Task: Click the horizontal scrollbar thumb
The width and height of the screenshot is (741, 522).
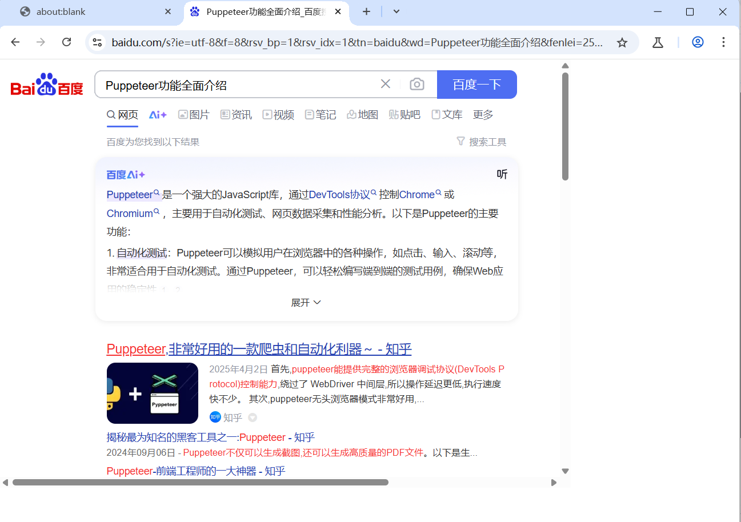Action: coord(201,483)
